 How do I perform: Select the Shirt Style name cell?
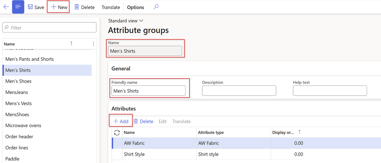[x=159, y=154]
